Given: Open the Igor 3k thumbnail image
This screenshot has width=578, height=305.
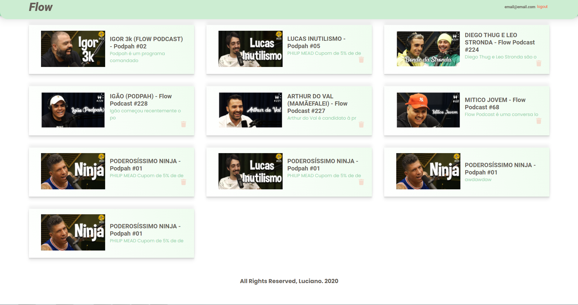Looking at the screenshot, I should [73, 49].
